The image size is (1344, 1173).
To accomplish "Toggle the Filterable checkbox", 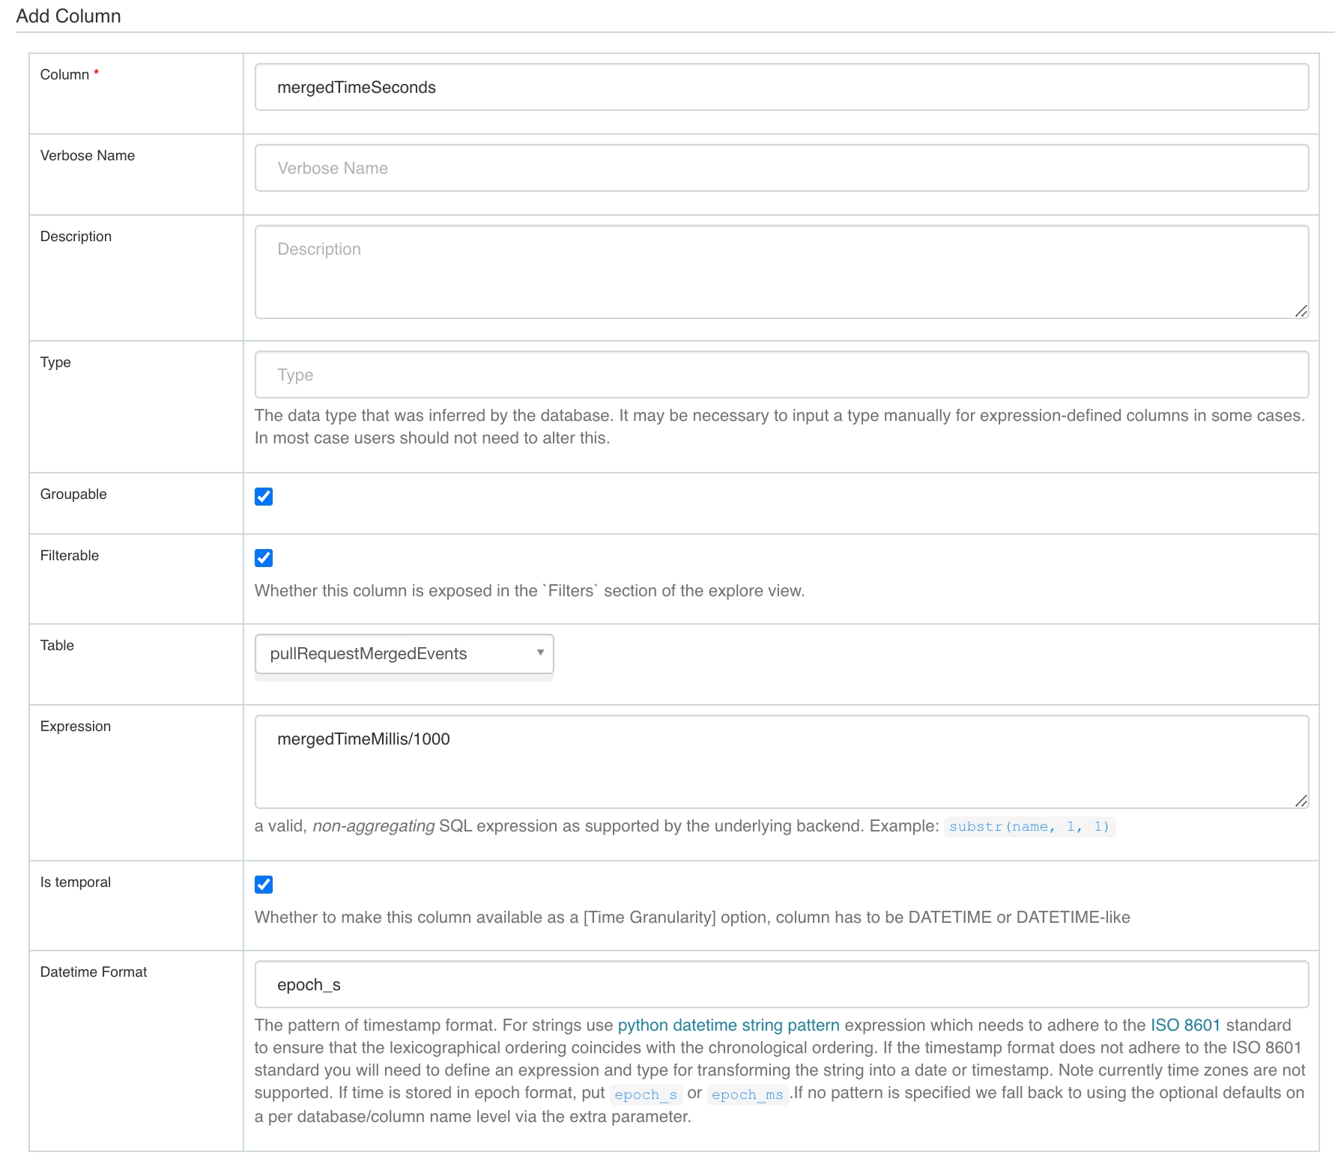I will tap(264, 558).
